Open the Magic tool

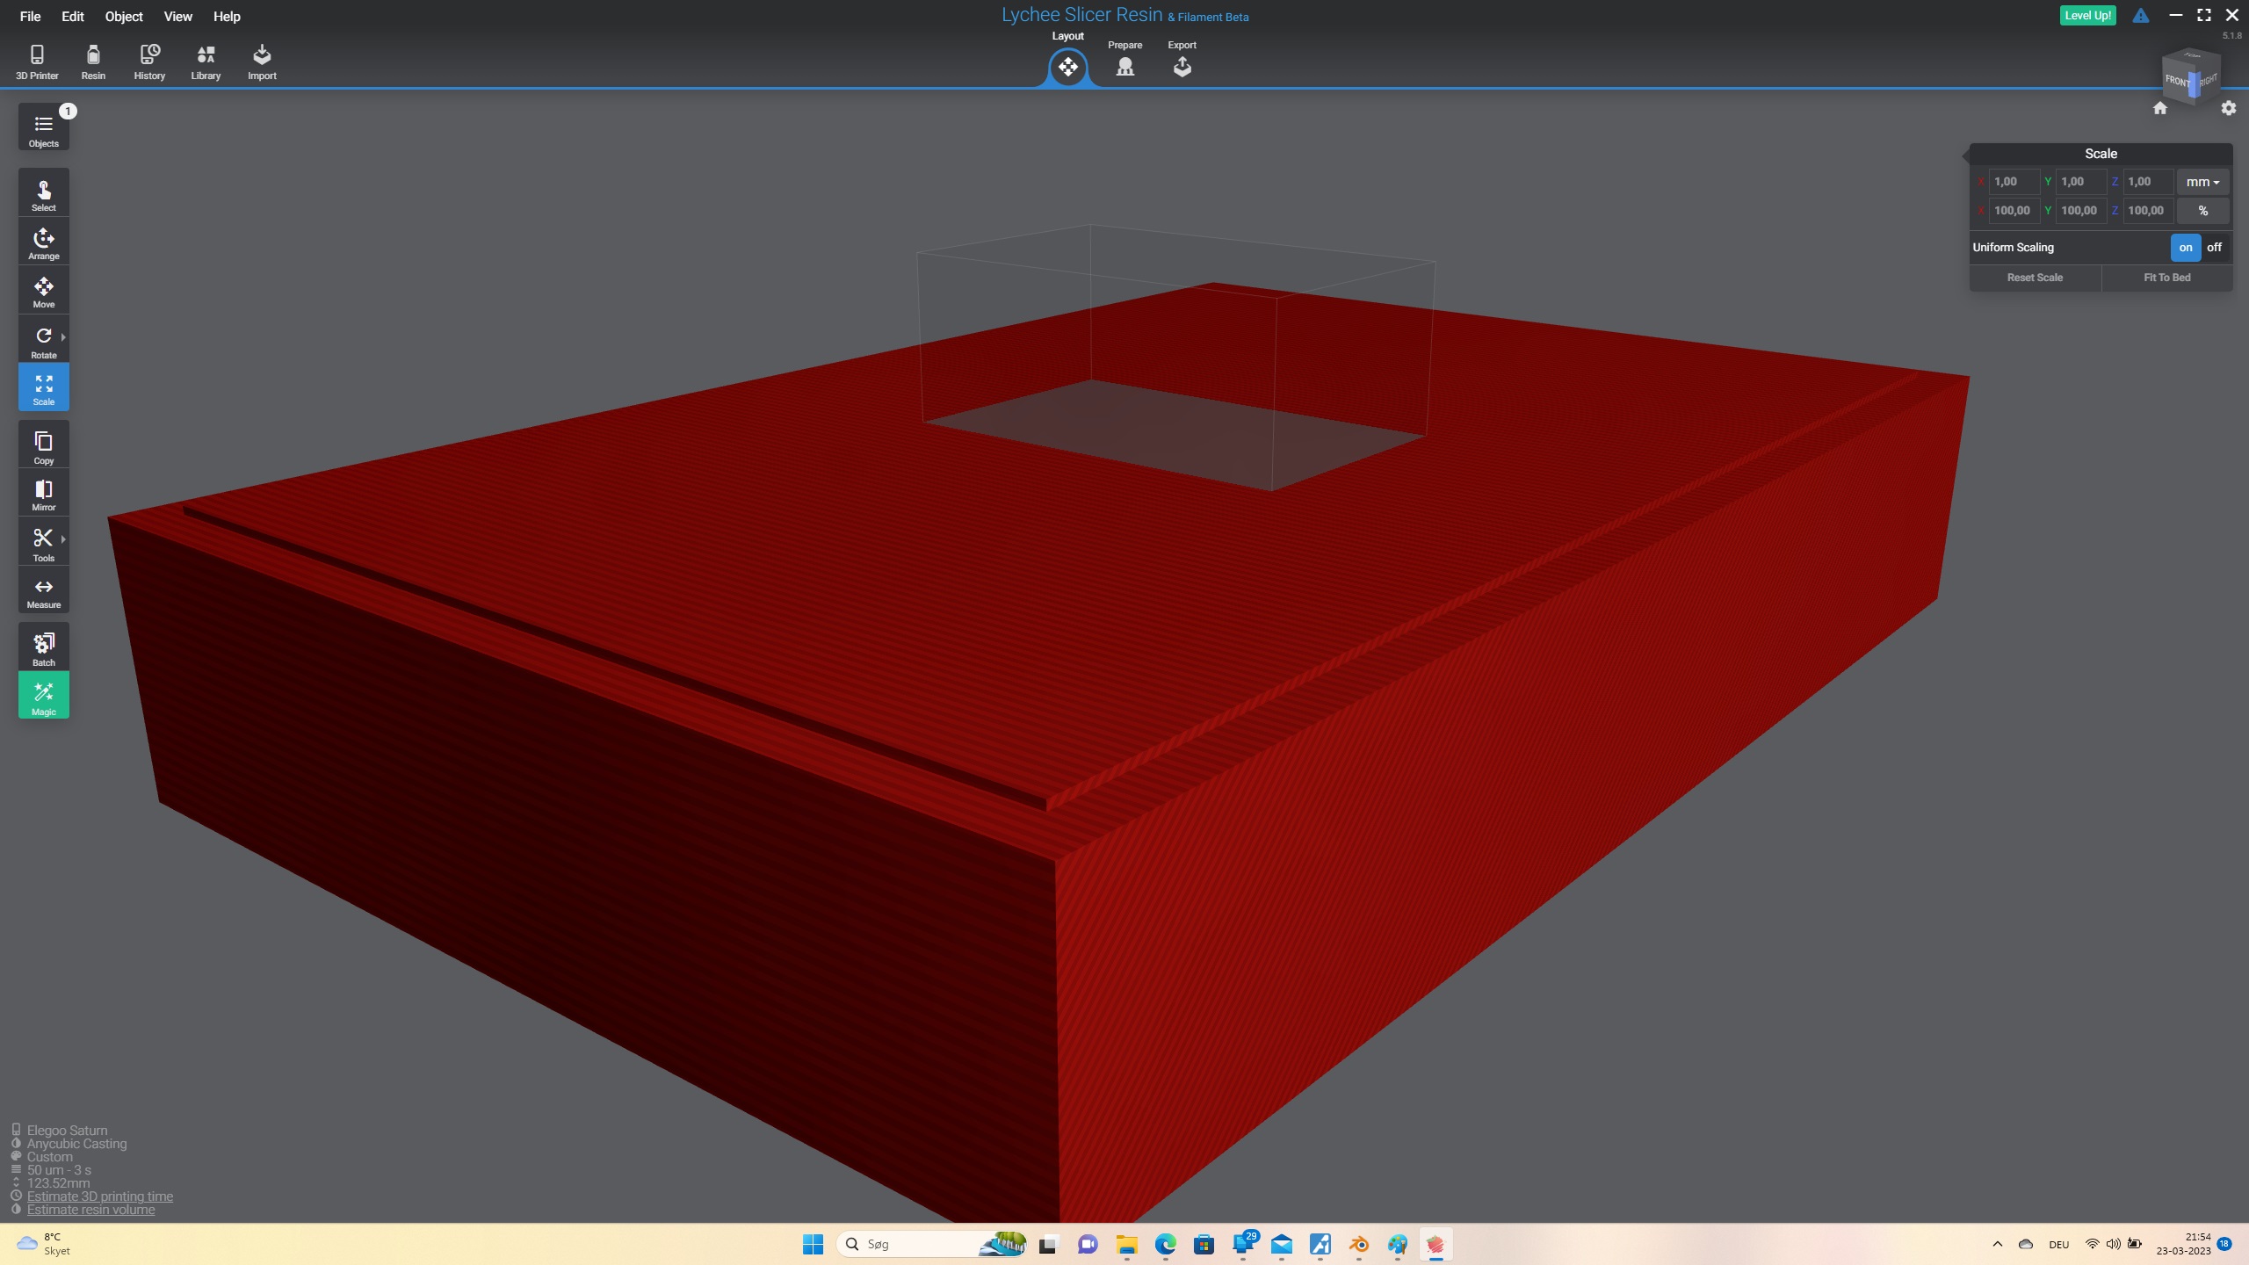pyautogui.click(x=43, y=696)
